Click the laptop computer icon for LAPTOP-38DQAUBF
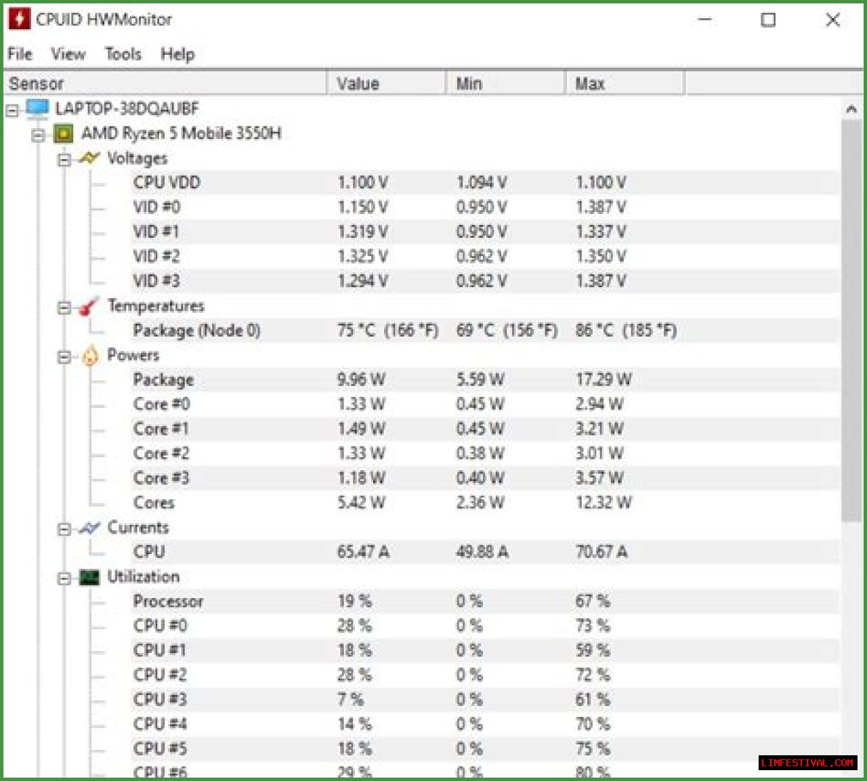 (38, 108)
